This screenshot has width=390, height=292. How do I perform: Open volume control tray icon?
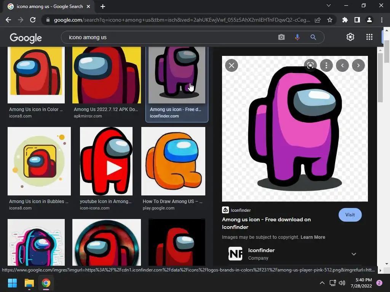point(342,283)
